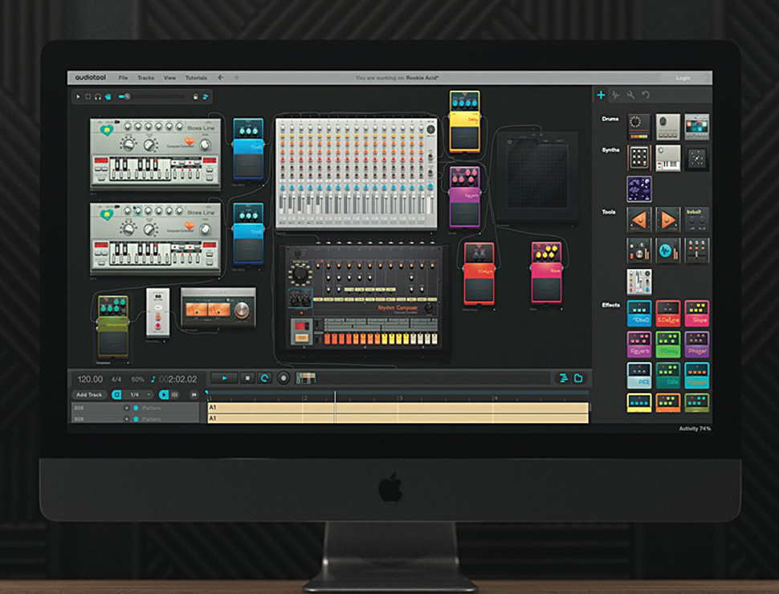Image resolution: width=779 pixels, height=594 pixels.
Task: Add the light blue PEQ effect pedal
Action: (639, 376)
